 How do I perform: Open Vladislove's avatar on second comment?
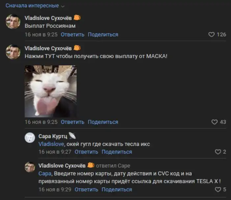[x=13, y=52]
